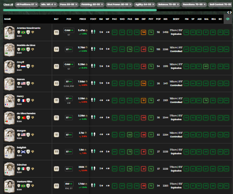Click Mexico flag icon for Sánchez
The height and width of the screenshot is (194, 233).
click(23, 169)
